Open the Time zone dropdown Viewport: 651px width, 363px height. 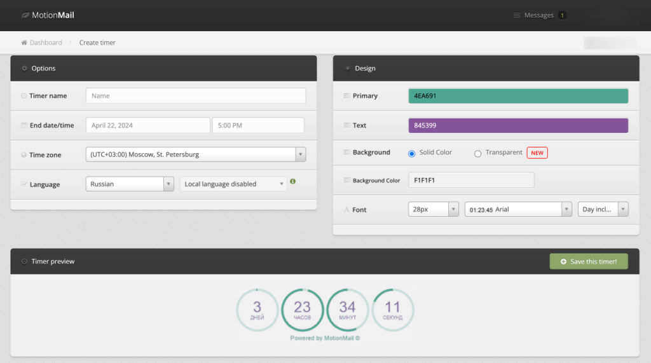(x=196, y=154)
